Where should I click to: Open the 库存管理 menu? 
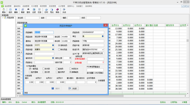43,6
